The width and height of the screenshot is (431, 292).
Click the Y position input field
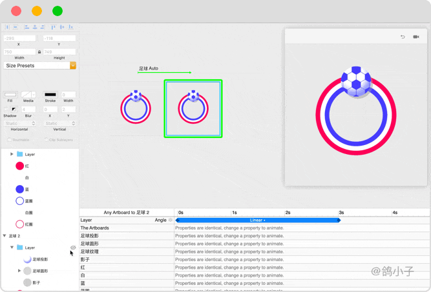click(59, 38)
